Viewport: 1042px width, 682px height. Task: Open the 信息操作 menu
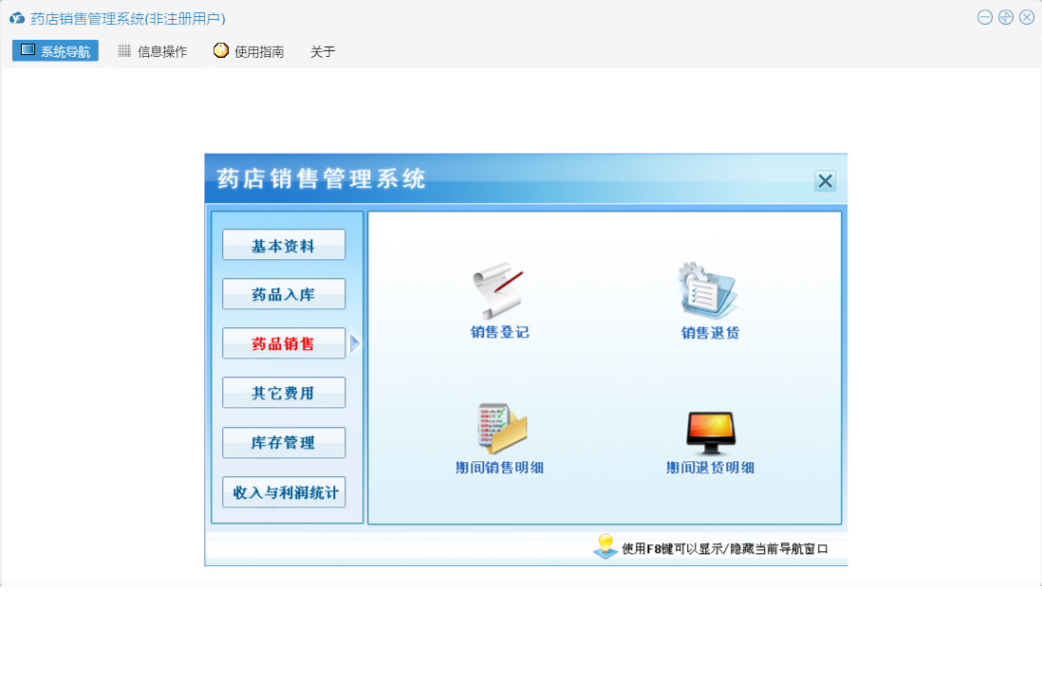pyautogui.click(x=152, y=51)
